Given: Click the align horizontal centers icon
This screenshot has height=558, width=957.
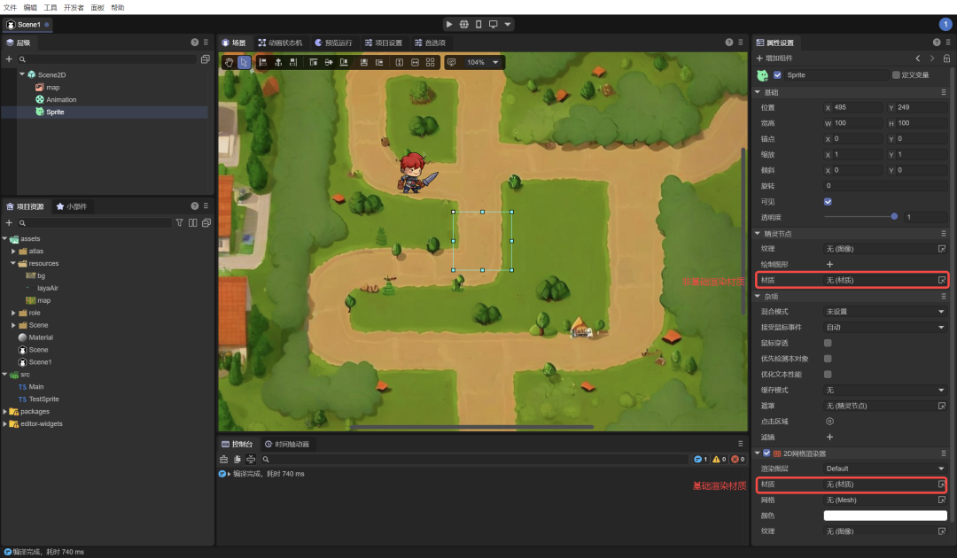Looking at the screenshot, I should click(x=278, y=62).
